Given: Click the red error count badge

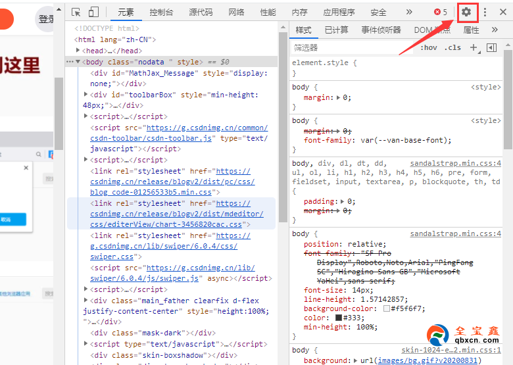Looking at the screenshot, I should [x=441, y=12].
